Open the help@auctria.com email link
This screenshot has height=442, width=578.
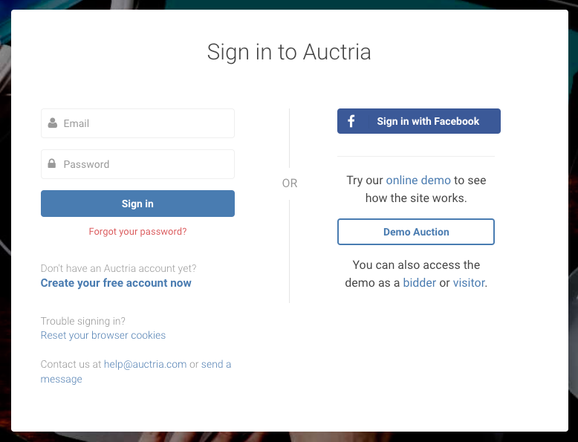145,364
